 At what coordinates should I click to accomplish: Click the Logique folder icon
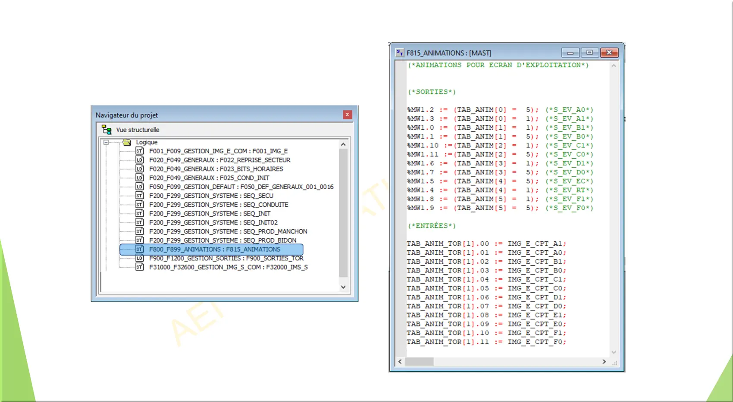point(127,142)
